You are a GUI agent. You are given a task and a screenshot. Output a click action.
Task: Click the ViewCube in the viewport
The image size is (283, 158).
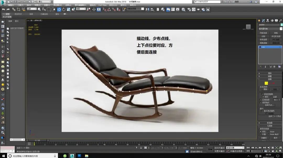[248, 27]
